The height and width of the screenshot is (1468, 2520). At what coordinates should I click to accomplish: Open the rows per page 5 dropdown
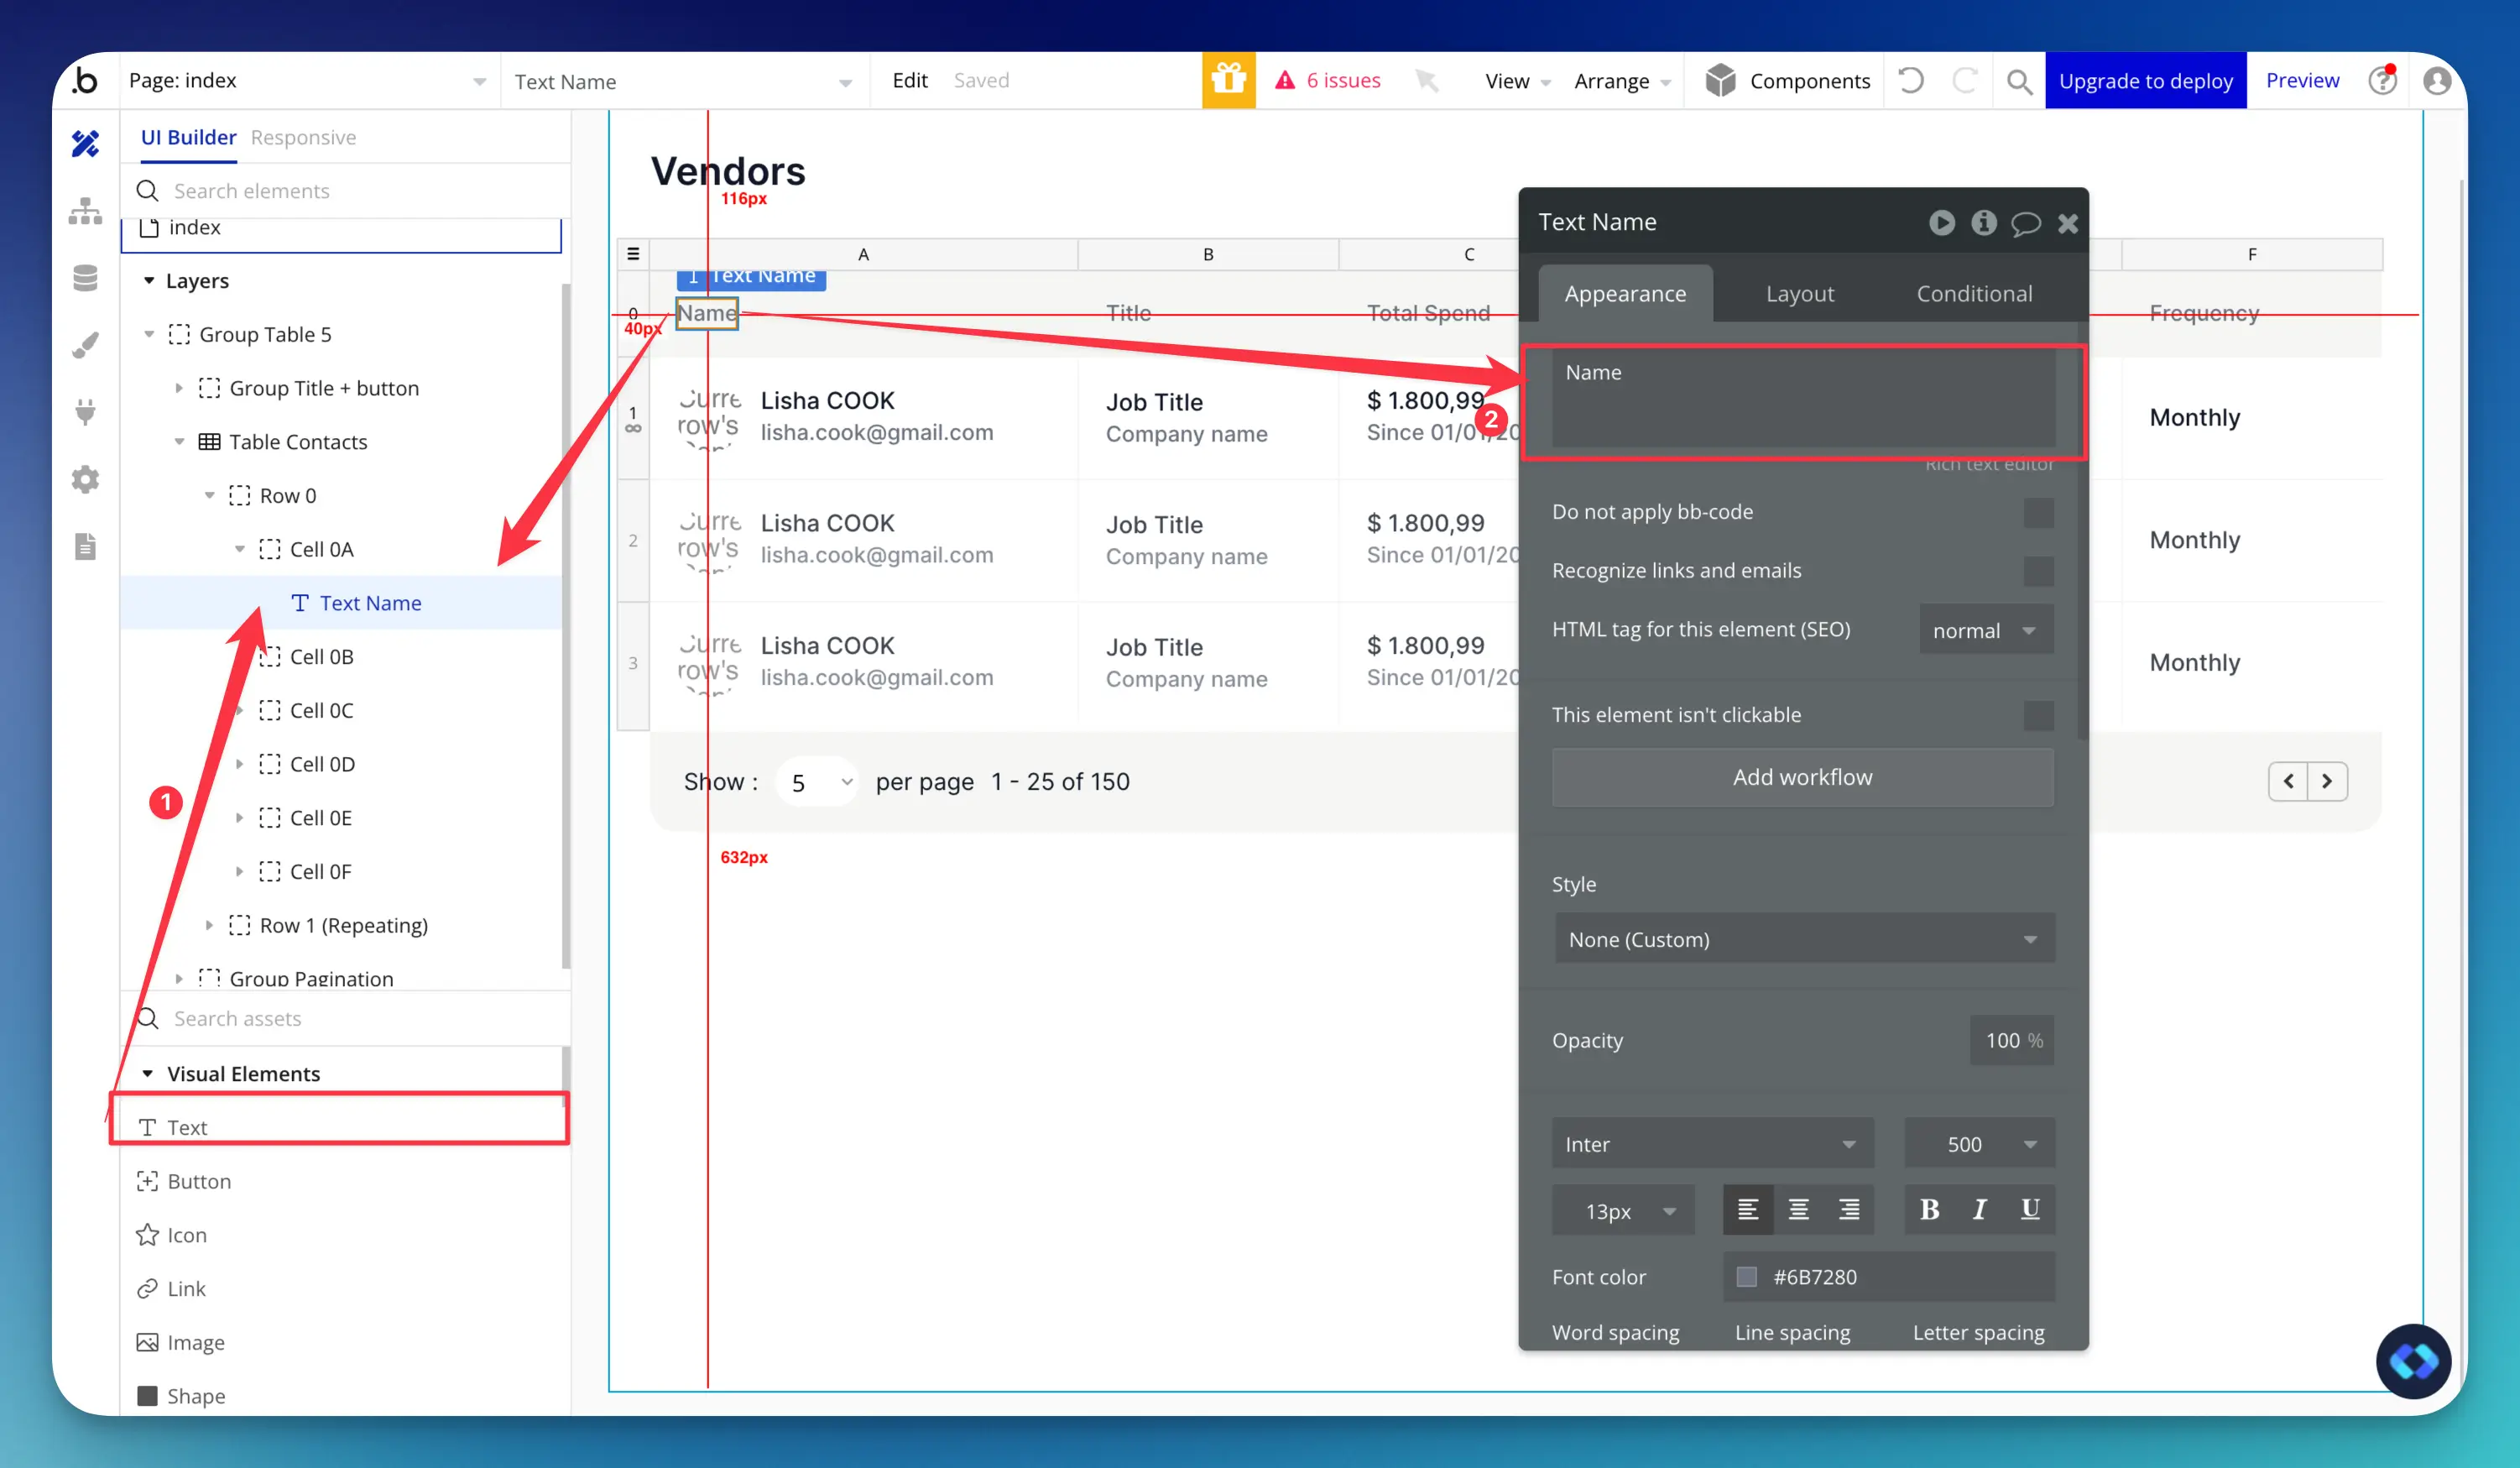tap(817, 782)
